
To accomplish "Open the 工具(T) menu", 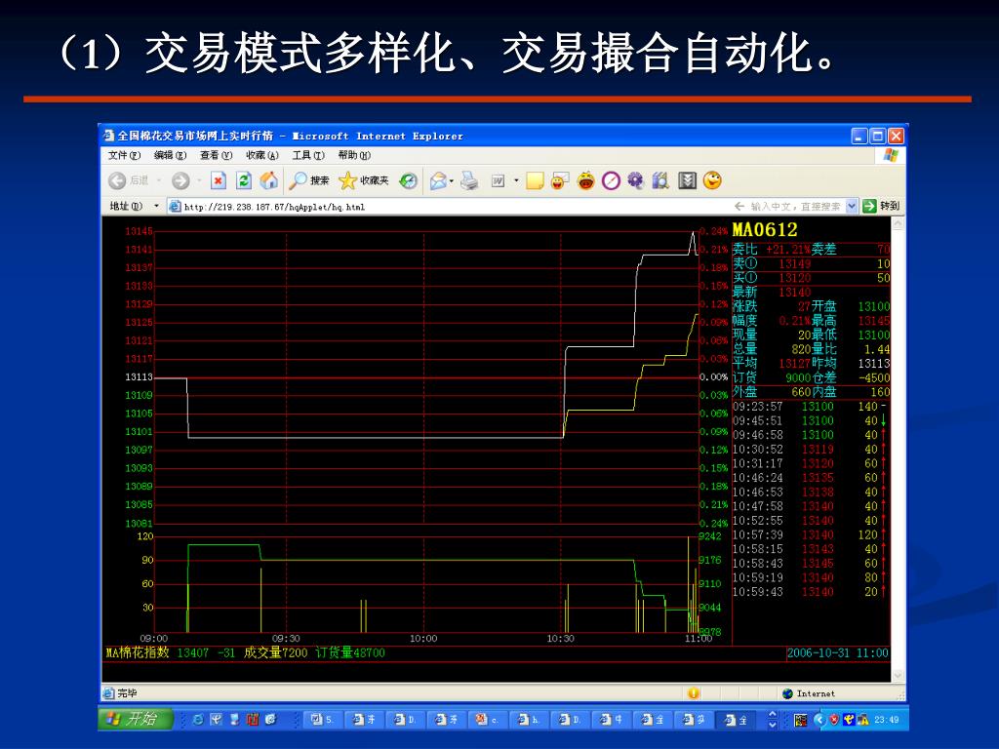I will tap(308, 155).
